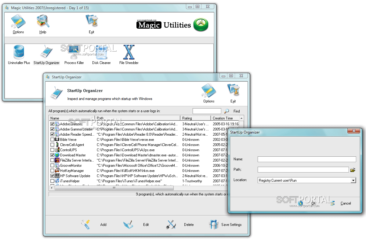
Task: Expand the Location dropdown in the dialog
Action: tap(353, 180)
